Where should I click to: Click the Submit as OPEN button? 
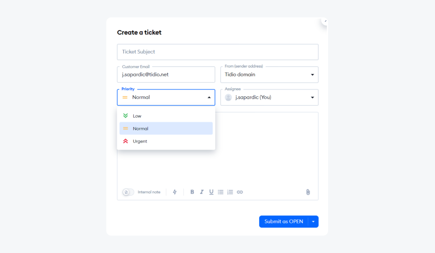pos(283,221)
